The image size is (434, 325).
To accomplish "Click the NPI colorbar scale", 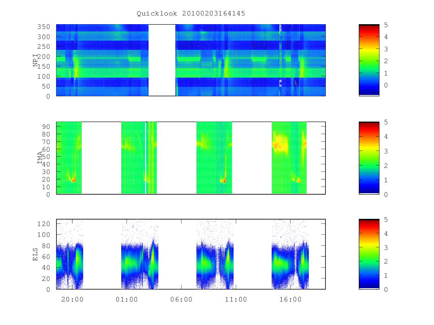I will [x=369, y=60].
